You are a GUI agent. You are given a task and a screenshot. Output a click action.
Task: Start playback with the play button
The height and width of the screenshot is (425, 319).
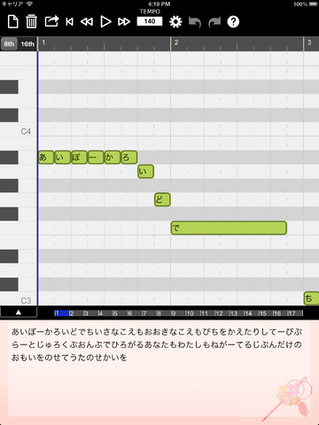[x=105, y=22]
